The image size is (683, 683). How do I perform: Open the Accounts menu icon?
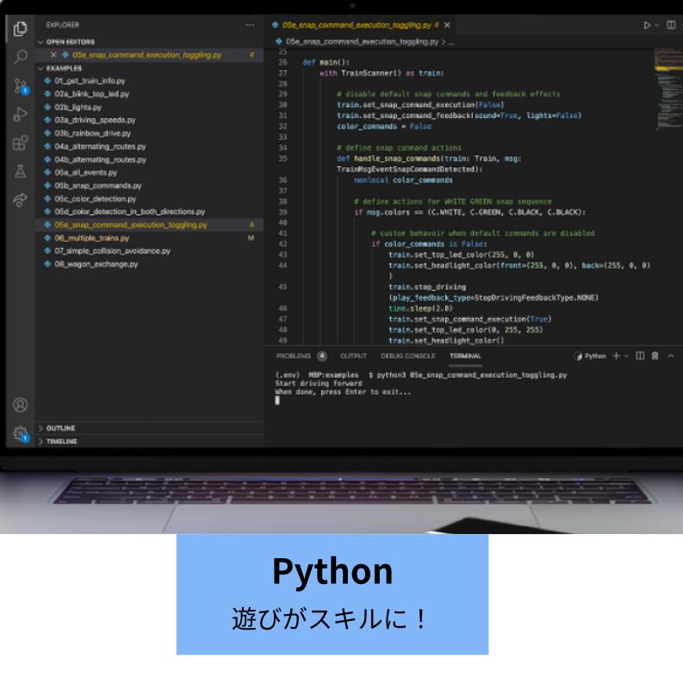click(20, 405)
